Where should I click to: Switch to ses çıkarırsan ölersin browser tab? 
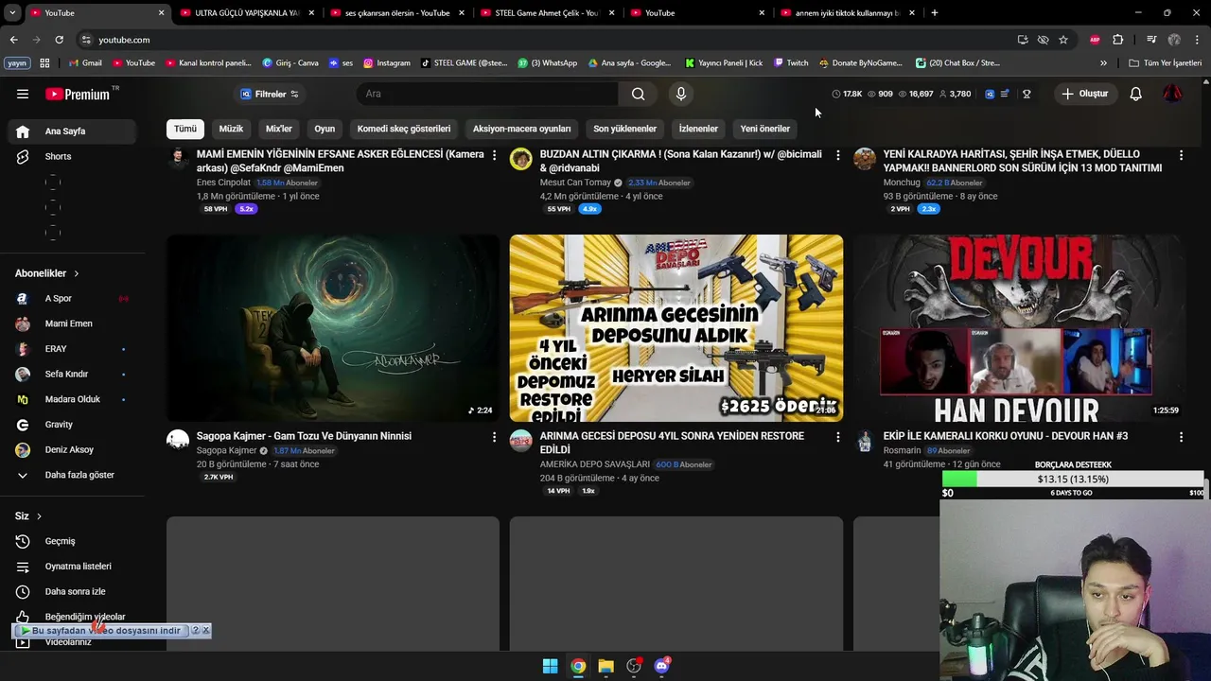coord(396,12)
